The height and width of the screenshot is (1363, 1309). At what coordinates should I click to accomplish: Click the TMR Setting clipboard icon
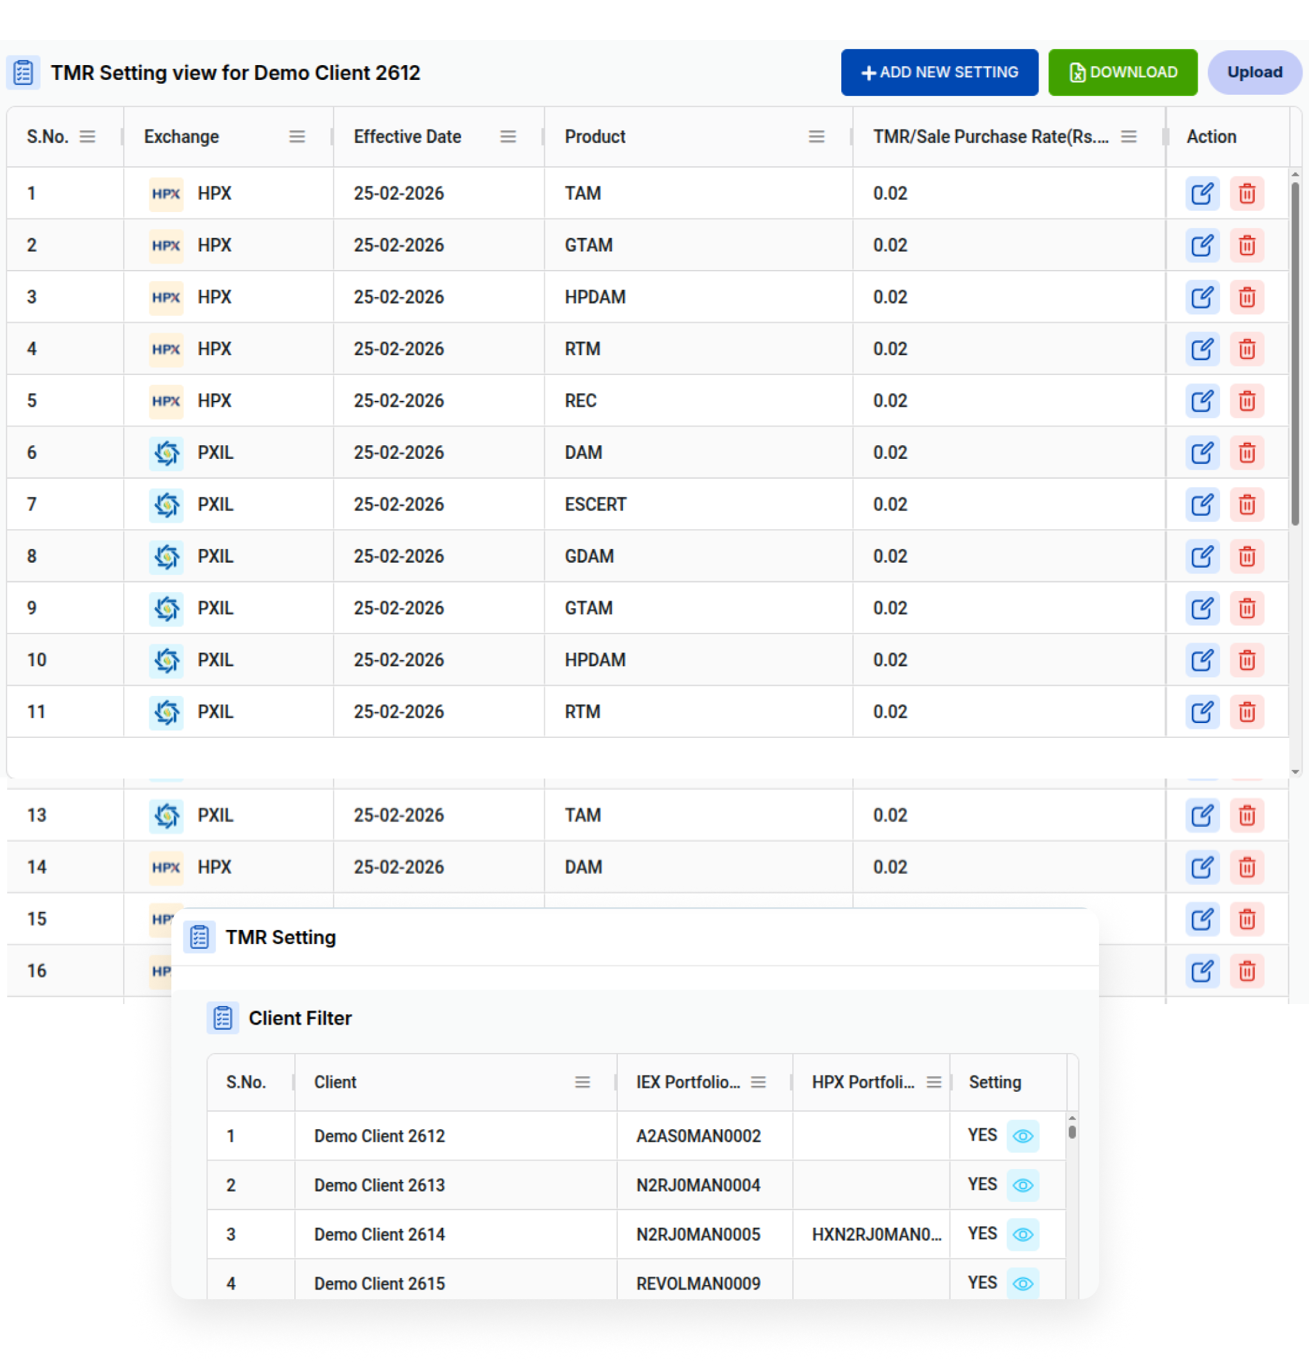[x=200, y=937]
